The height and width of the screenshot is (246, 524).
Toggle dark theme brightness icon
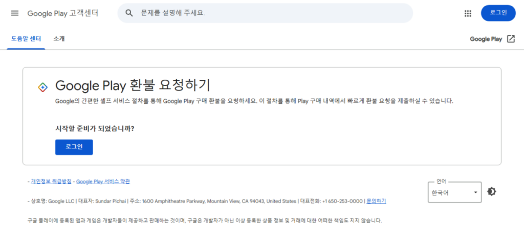tap(492, 192)
